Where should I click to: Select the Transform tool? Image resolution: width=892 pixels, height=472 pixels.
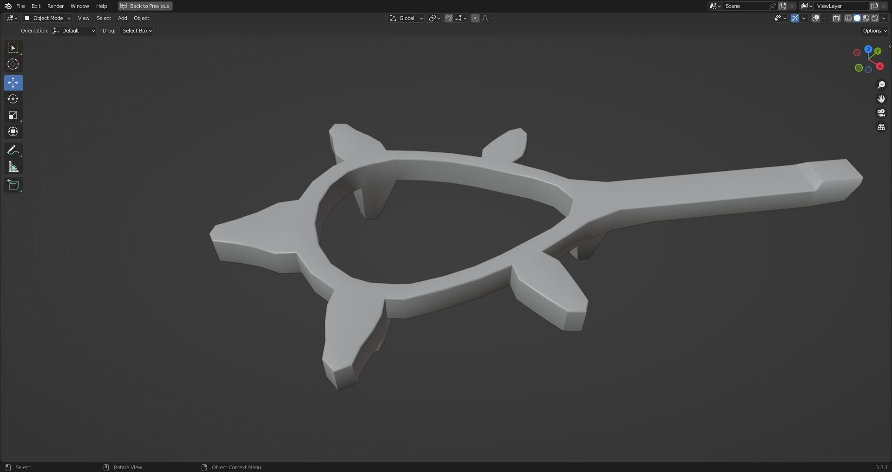coord(13,131)
